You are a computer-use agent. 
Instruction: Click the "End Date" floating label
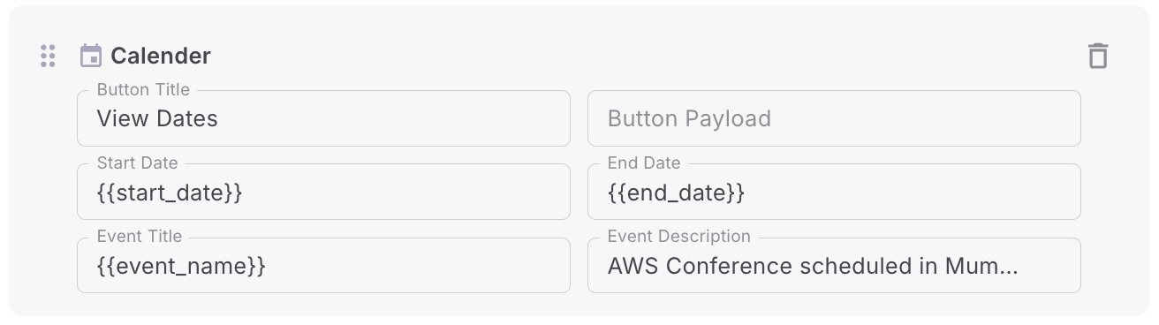point(644,162)
